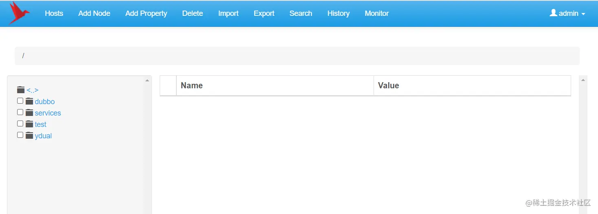Check the services node checkbox

(20, 112)
